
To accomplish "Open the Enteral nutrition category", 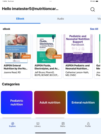I will (83, 102).
